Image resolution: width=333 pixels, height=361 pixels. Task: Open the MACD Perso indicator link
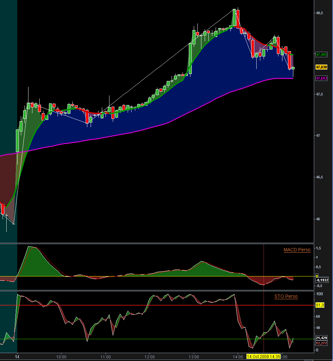(x=297, y=250)
